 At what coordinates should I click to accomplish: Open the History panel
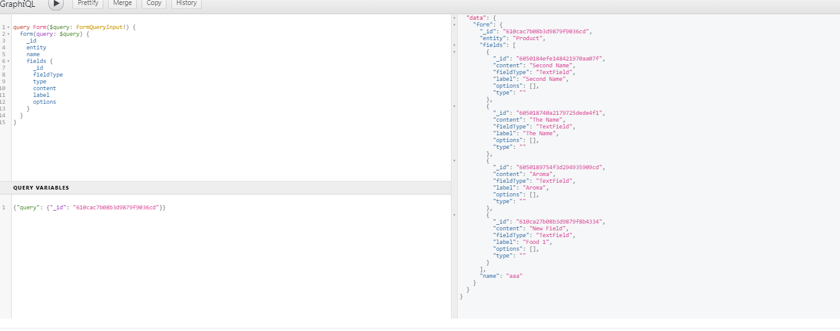(x=186, y=3)
